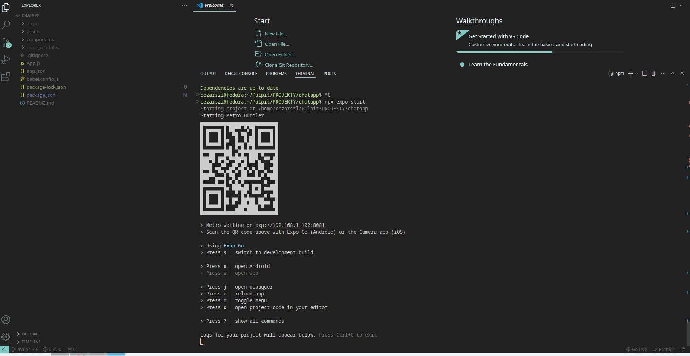Expand the OUTLINE section
Image resolution: width=690 pixels, height=356 pixels.
(30, 334)
